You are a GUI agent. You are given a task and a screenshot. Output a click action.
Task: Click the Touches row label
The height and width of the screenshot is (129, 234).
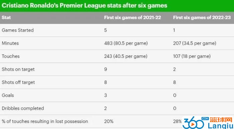coord(11,56)
